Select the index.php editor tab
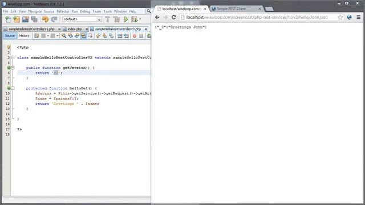The height and width of the screenshot is (205, 365). (x=75, y=29)
